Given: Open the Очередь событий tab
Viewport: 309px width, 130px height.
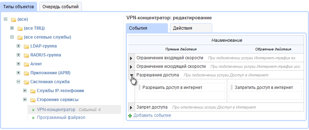Looking at the screenshot, I should click(60, 7).
